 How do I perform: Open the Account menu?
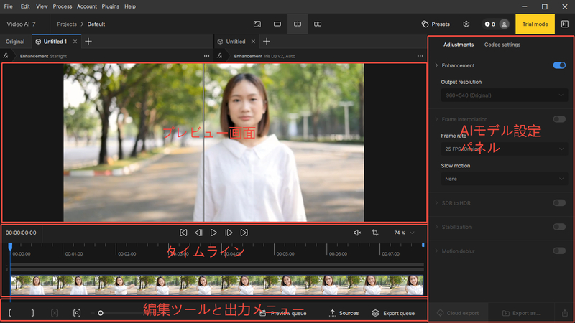(x=87, y=6)
